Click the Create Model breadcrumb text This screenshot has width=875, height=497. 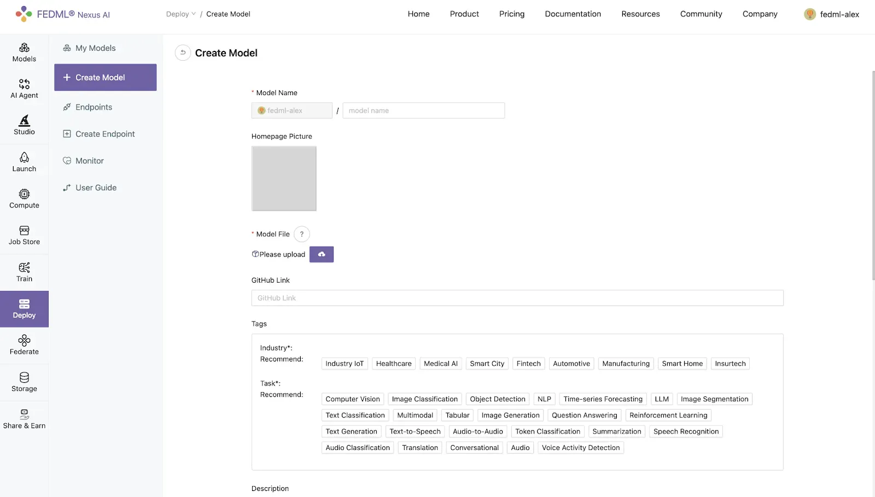click(228, 14)
